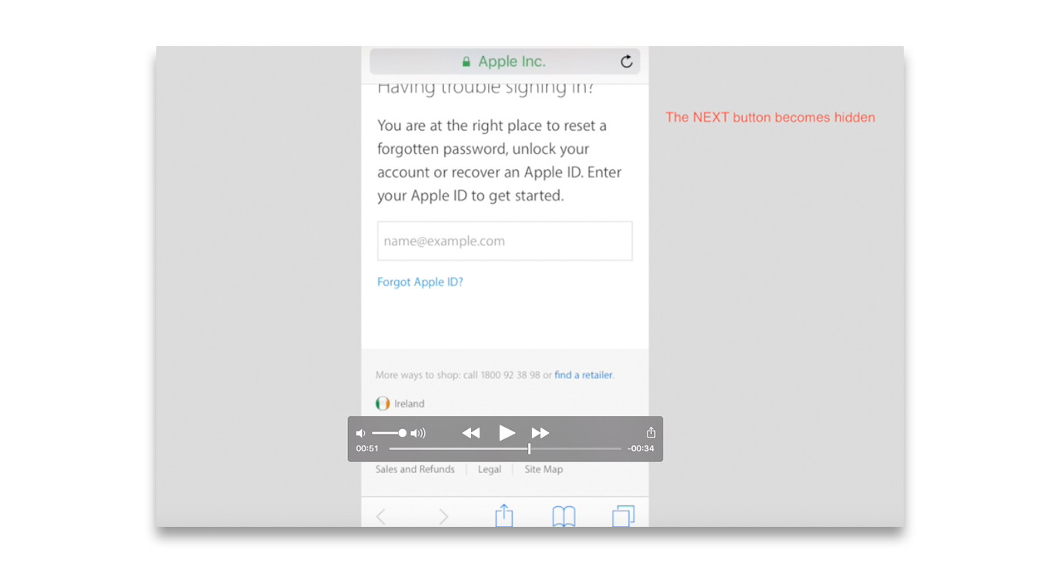Open the Forgot Apple ID? link

[x=420, y=282]
